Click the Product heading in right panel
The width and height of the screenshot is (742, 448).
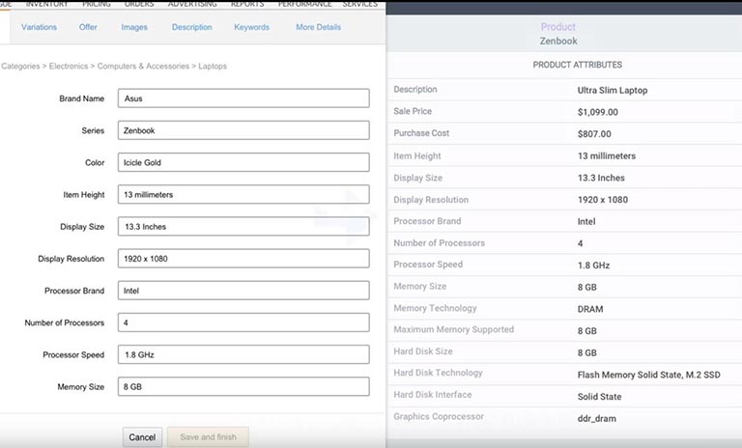tap(558, 27)
